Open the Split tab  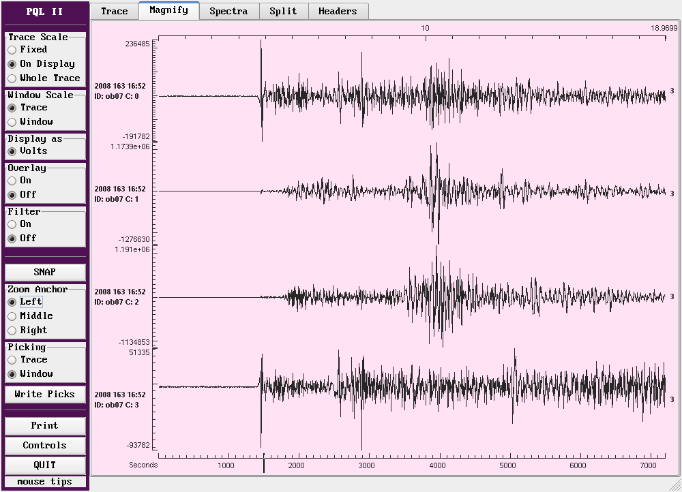coord(283,11)
